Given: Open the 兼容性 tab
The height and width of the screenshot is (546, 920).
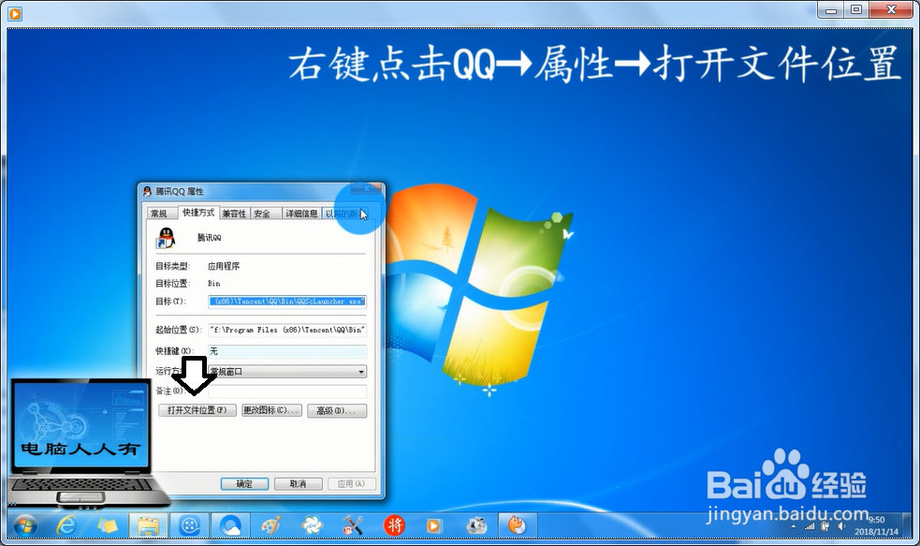Looking at the screenshot, I should pyautogui.click(x=234, y=214).
